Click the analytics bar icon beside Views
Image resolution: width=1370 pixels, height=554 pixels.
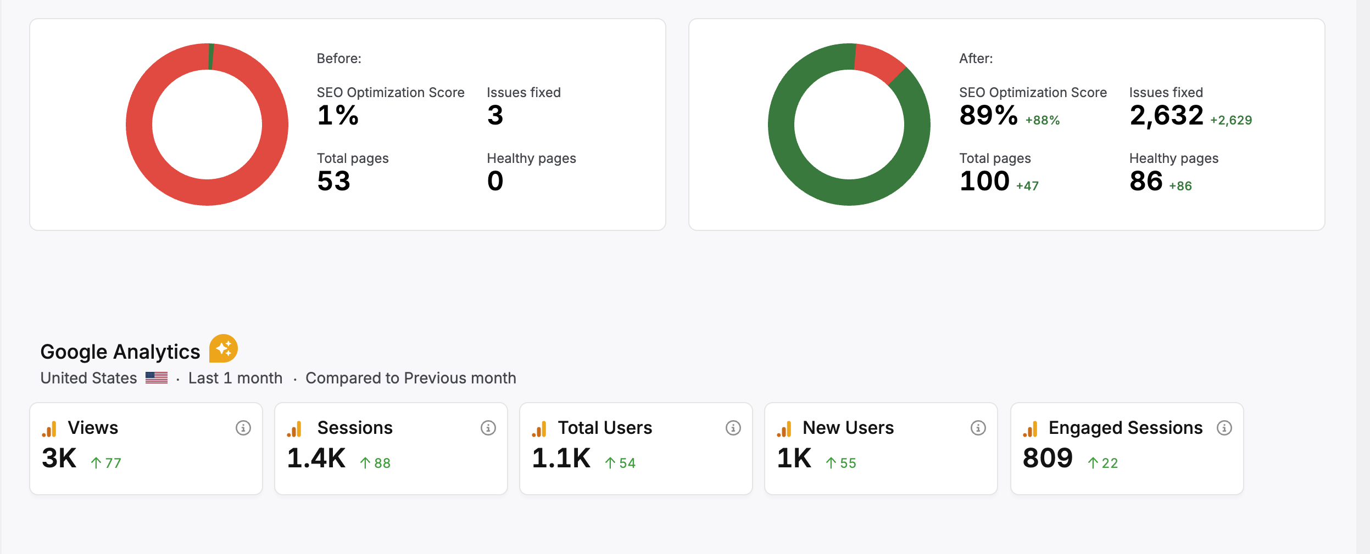coord(49,429)
